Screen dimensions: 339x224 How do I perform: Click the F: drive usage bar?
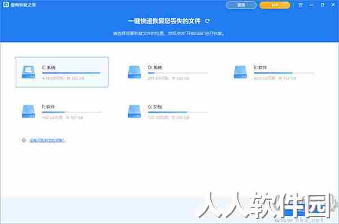(x=71, y=113)
